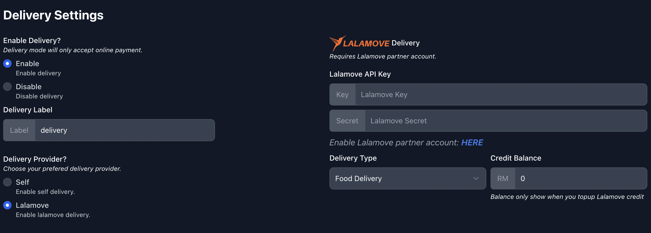Click the Lalamove Delivery section title
Image resolution: width=651 pixels, height=233 pixels.
(x=374, y=43)
